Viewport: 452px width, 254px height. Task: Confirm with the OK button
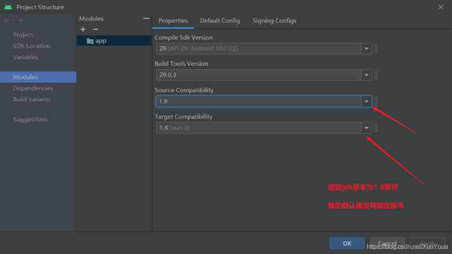tap(347, 243)
